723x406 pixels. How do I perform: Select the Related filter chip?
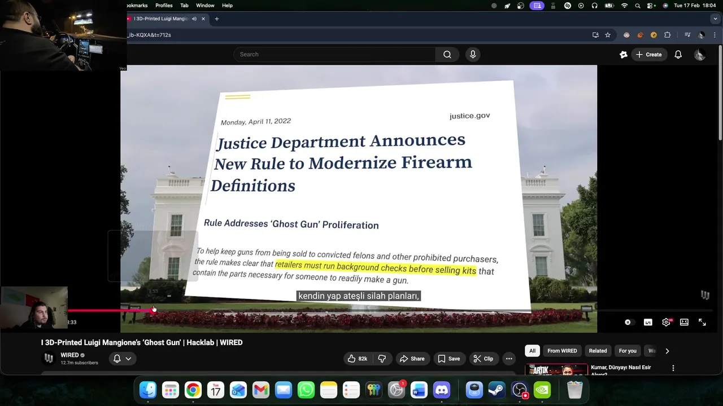pos(598,351)
